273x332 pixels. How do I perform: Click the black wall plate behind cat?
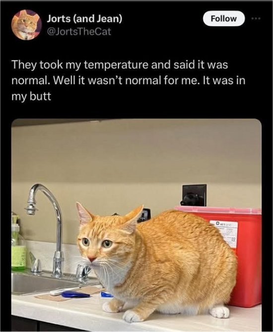pyautogui.click(x=194, y=195)
